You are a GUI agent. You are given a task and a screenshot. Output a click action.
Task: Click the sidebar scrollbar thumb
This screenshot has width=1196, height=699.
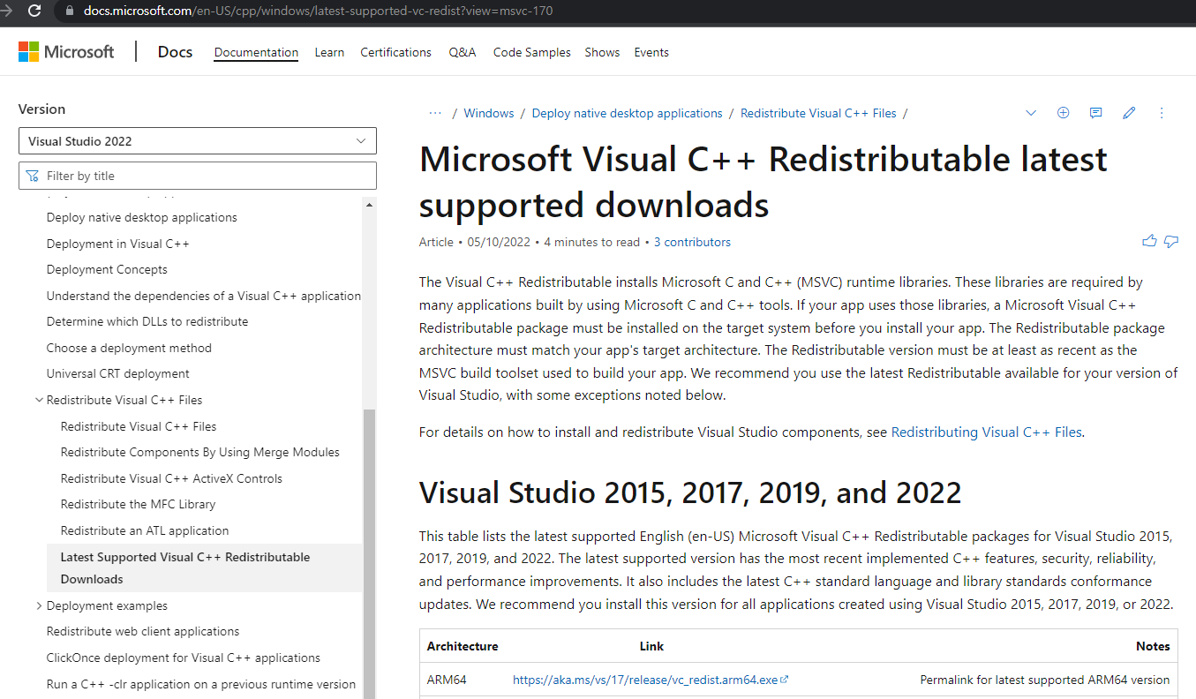tap(369, 553)
